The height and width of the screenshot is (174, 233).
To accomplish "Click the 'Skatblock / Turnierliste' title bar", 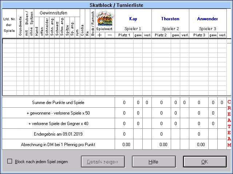I will pyautogui.click(x=116, y=5).
